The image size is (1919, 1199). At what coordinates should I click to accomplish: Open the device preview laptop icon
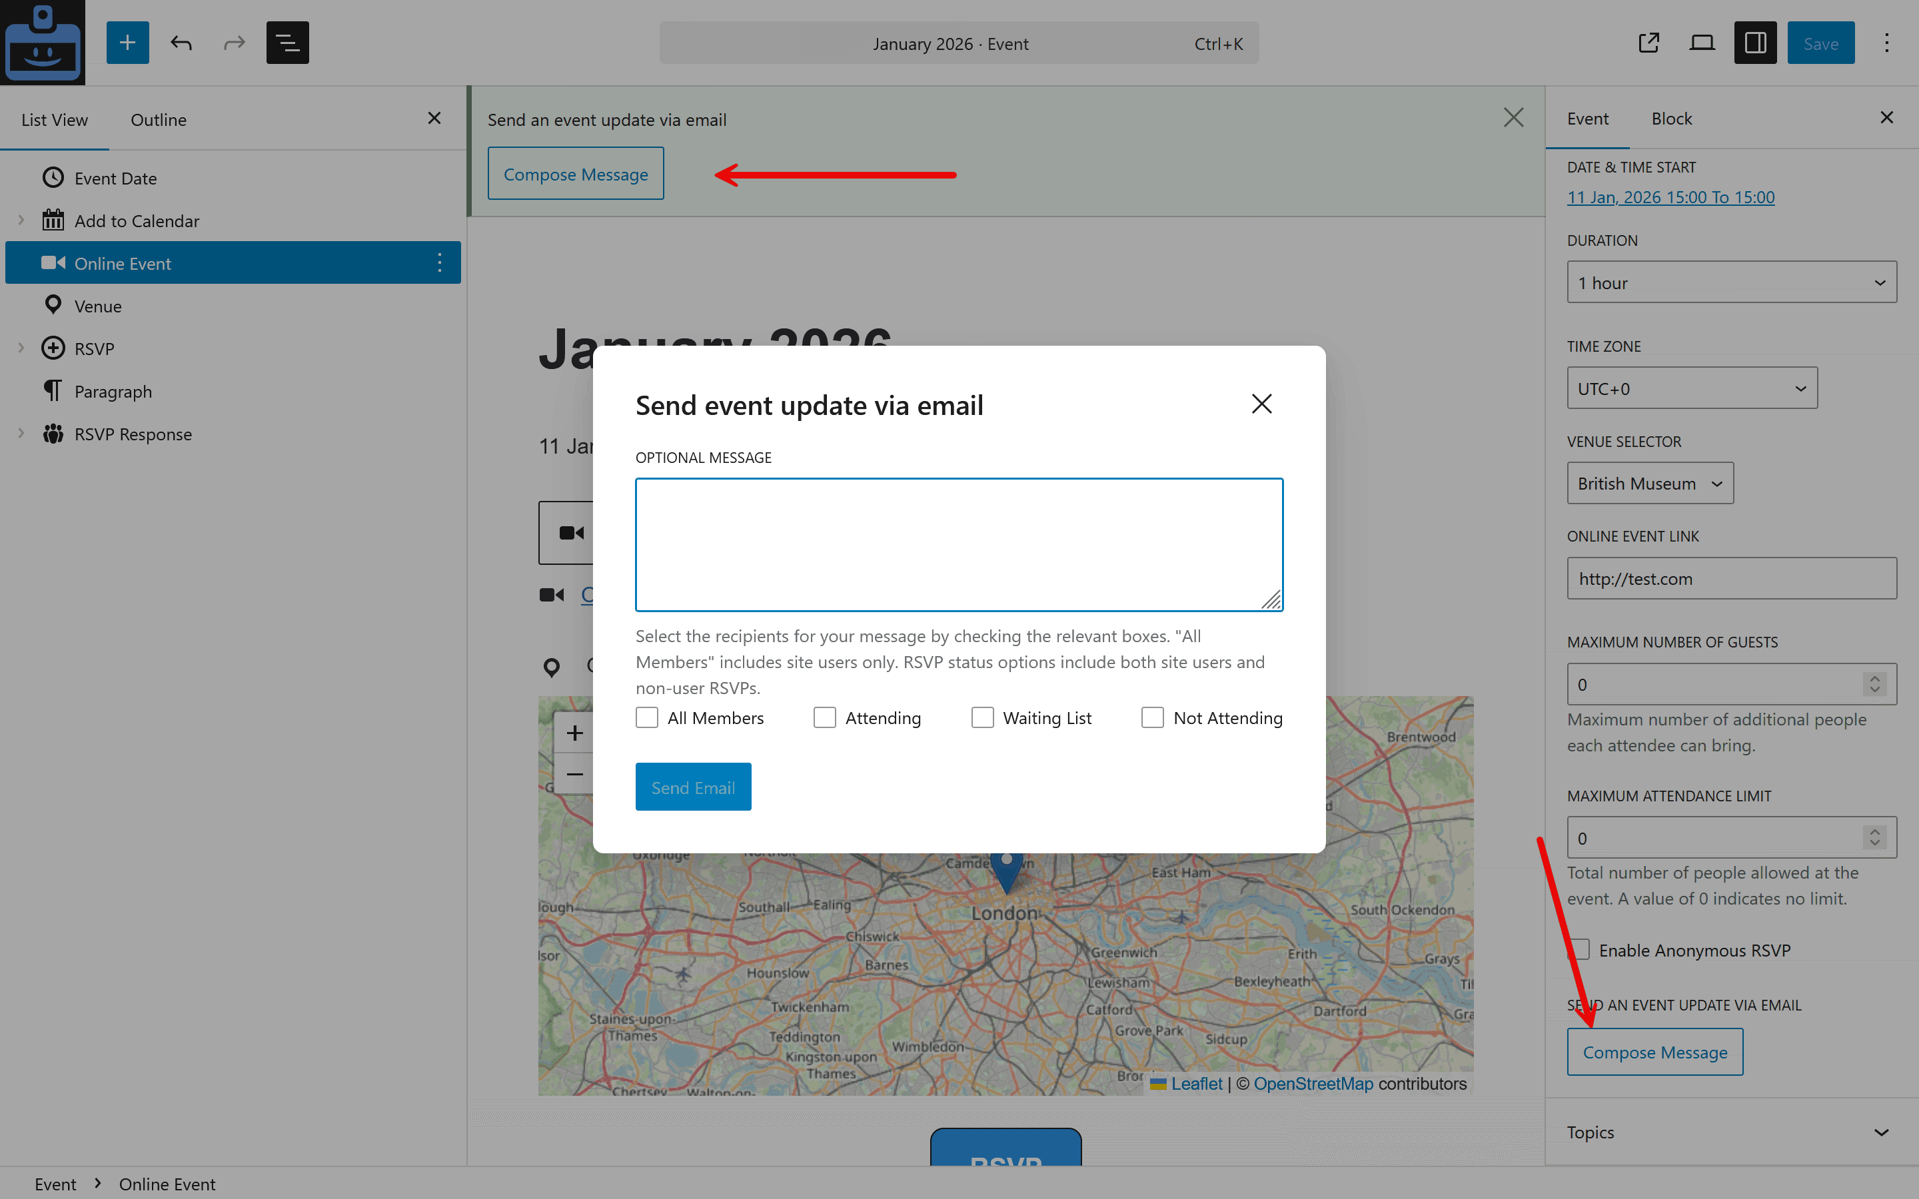pos(1702,43)
